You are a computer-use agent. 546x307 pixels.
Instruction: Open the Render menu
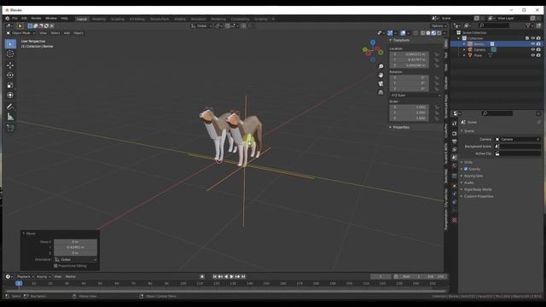tap(36, 19)
